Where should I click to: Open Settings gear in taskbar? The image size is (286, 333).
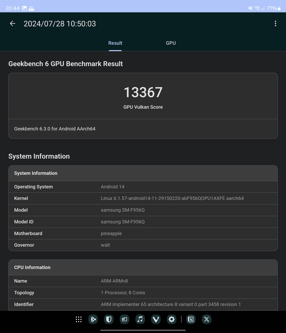[x=172, y=319]
